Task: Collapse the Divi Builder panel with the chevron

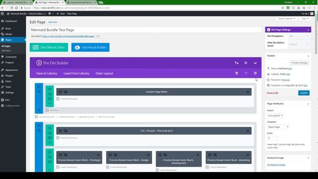Action: coord(255,63)
